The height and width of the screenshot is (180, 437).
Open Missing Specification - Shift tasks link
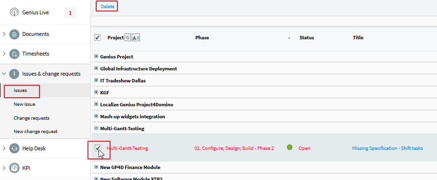(387, 148)
